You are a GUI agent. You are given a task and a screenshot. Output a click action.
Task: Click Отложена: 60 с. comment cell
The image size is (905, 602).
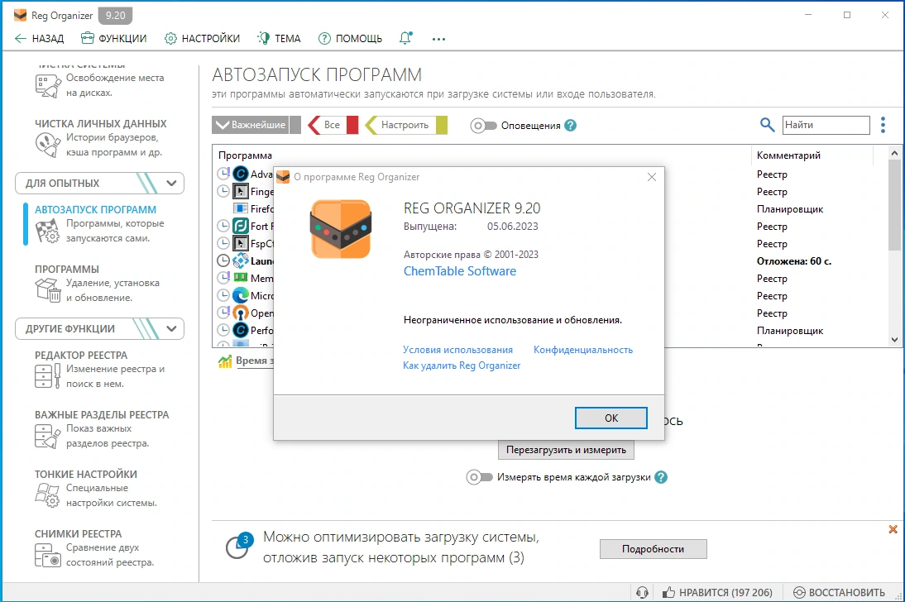pyautogui.click(x=793, y=260)
